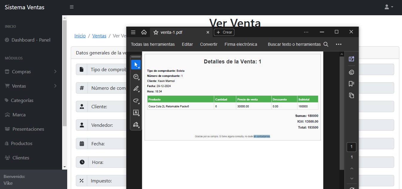402x189 pixels.
Task: Choose the freehand Draw tool
Action: pos(136,100)
